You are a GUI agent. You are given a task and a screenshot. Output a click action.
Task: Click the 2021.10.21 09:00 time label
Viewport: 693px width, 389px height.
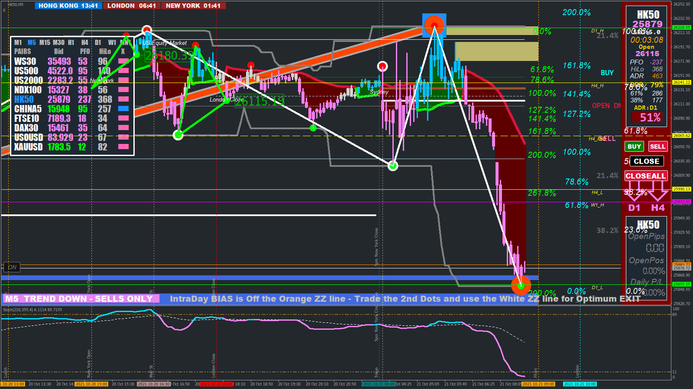538,384
